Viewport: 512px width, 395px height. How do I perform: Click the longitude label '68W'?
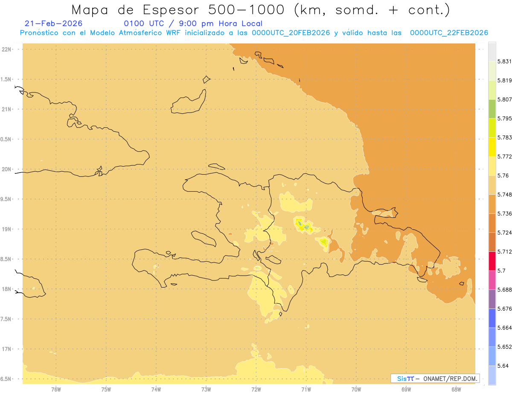[456, 389]
